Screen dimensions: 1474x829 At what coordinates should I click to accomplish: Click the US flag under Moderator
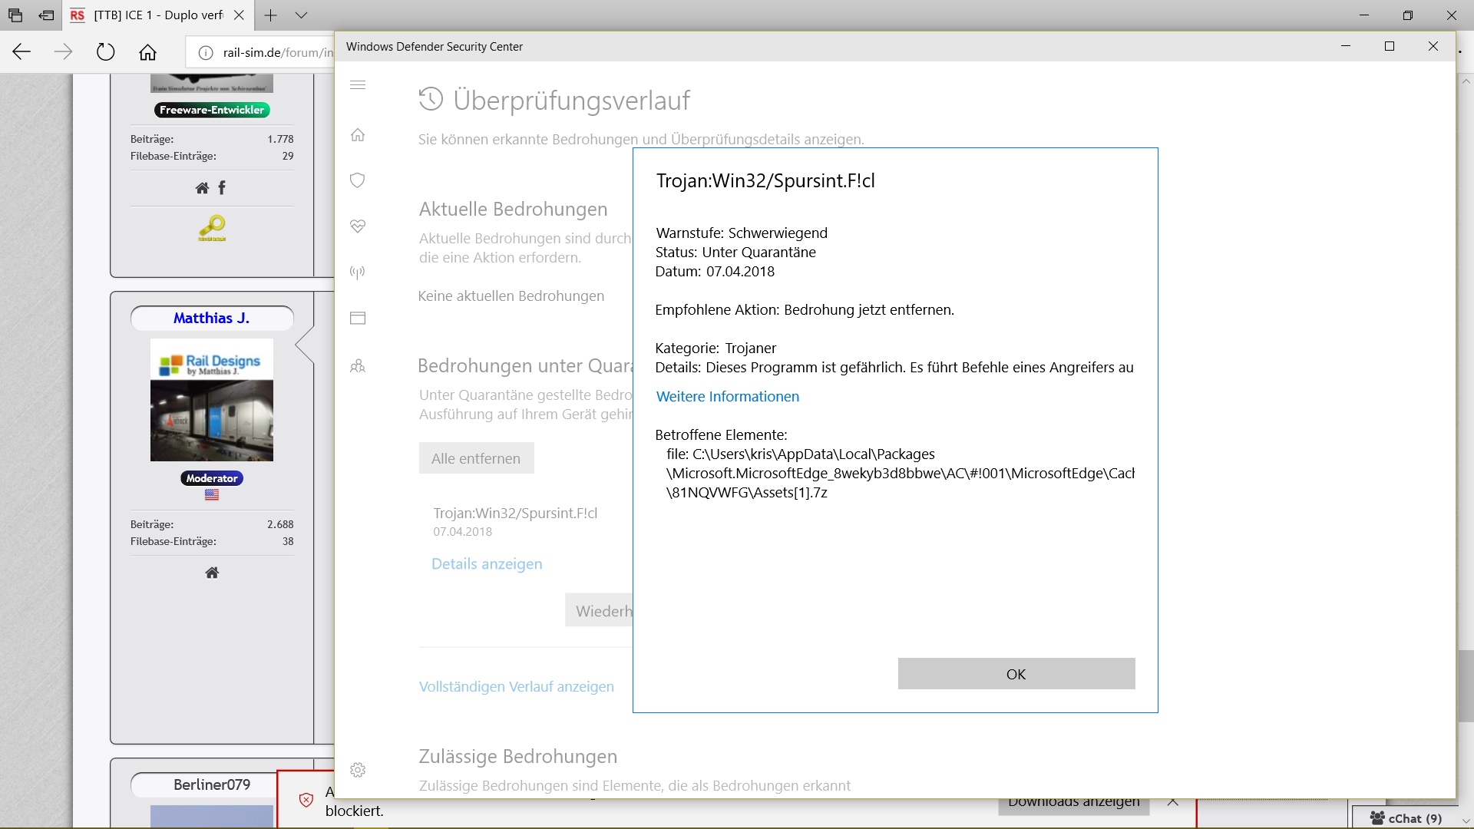click(212, 495)
